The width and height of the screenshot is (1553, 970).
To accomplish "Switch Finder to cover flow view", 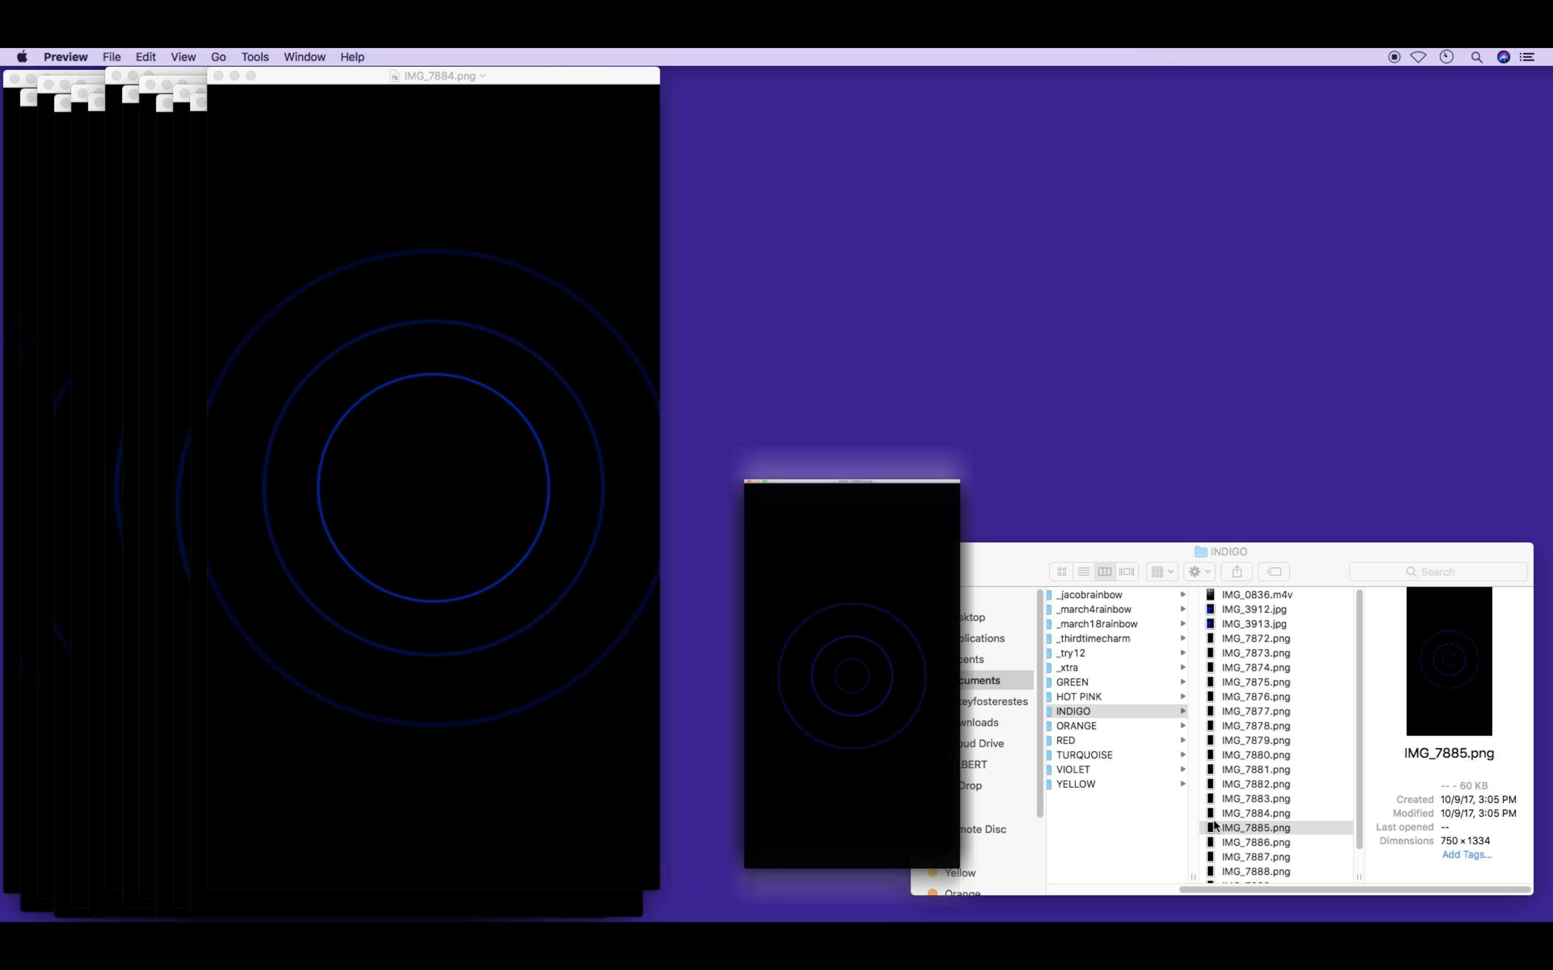I will coord(1127,572).
